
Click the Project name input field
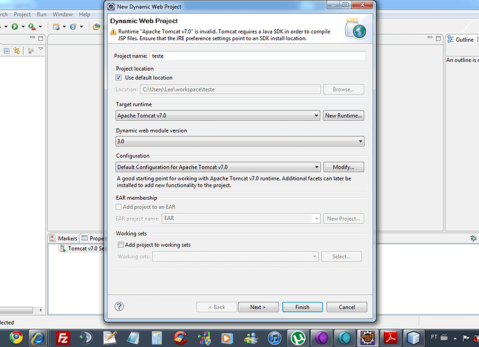point(258,56)
